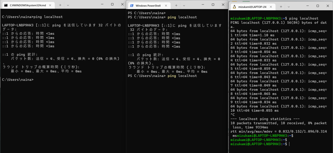Maximize the cmd terminal window
The width and height of the screenshot is (333, 153).
tap(112, 4)
